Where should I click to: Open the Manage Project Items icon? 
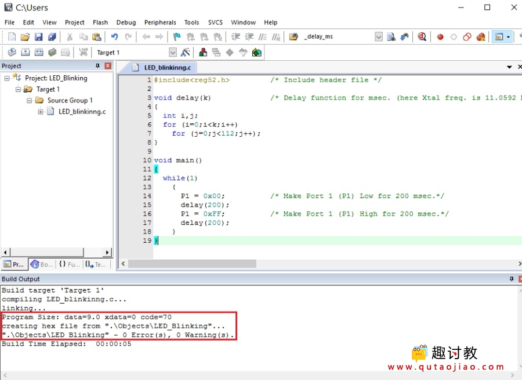203,52
